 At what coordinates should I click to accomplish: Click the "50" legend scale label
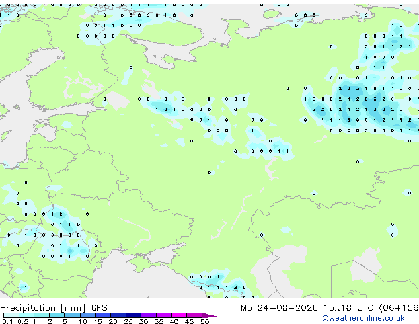click(204, 321)
